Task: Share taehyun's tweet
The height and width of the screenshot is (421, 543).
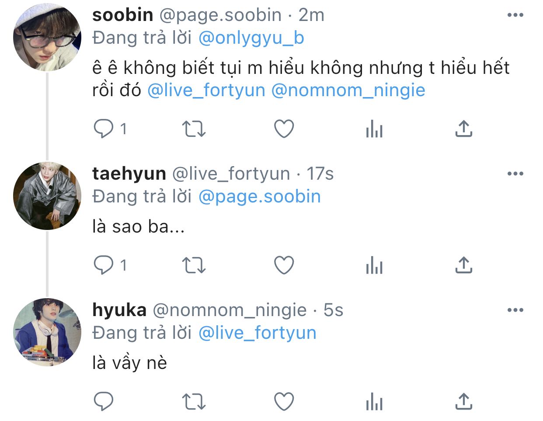Action: coord(464,265)
